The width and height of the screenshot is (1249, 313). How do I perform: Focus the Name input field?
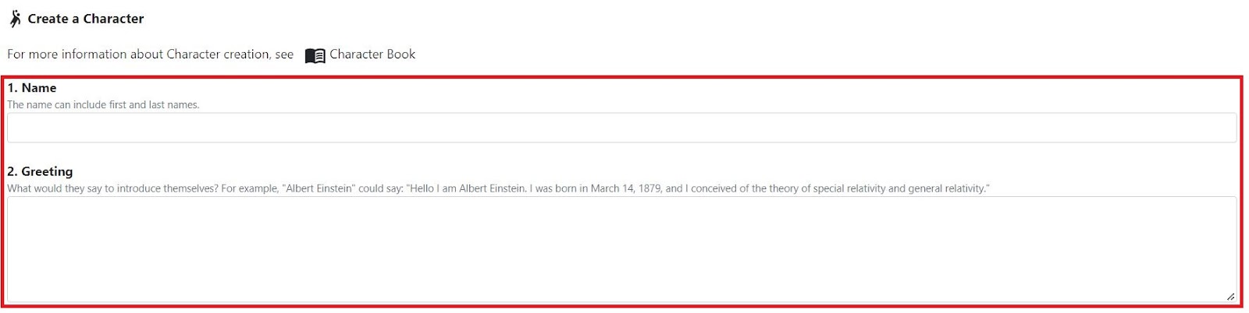pyautogui.click(x=622, y=128)
